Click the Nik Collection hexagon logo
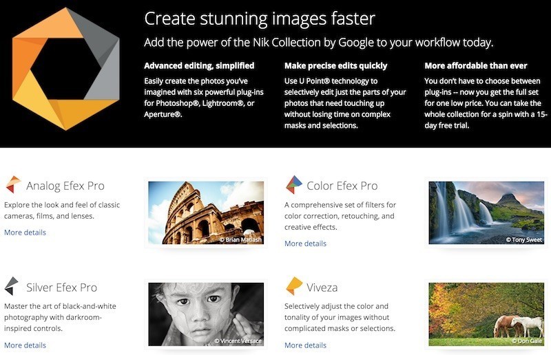Viewport: 551px width, 355px height. [x=65, y=69]
